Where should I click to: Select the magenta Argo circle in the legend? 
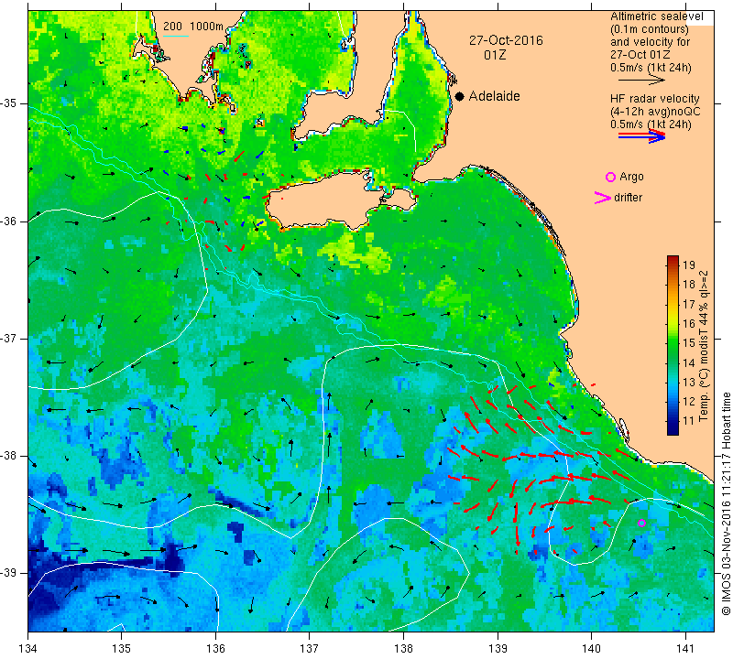(610, 177)
